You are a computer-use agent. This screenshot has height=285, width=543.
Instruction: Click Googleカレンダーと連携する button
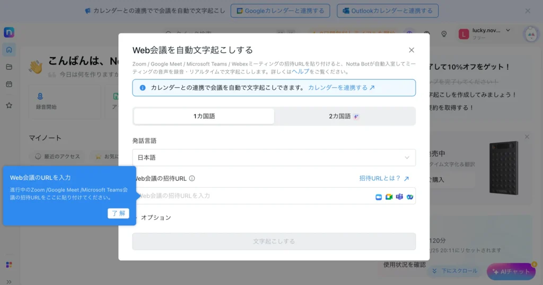[x=280, y=11]
